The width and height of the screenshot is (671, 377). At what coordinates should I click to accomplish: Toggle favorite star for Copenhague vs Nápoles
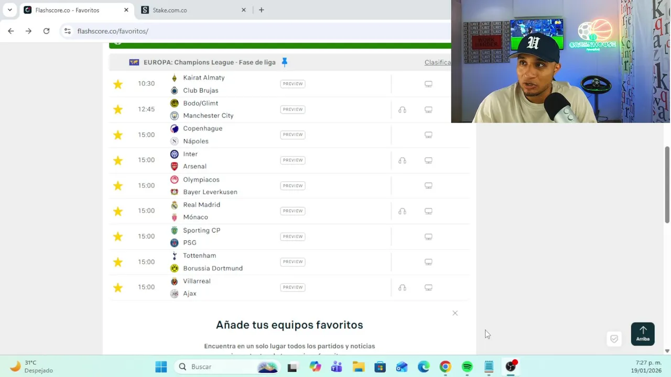pyautogui.click(x=118, y=135)
